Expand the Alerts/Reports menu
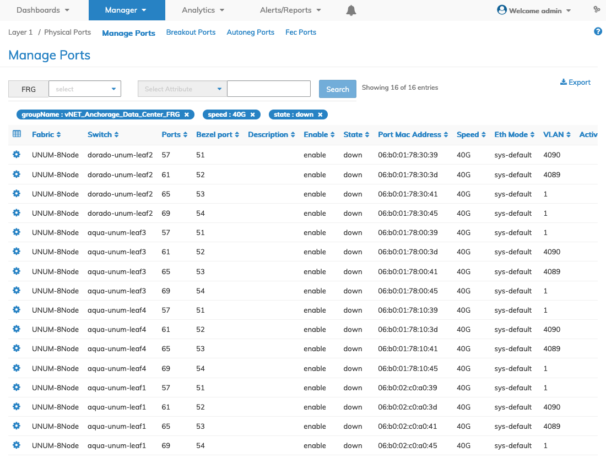 291,10
